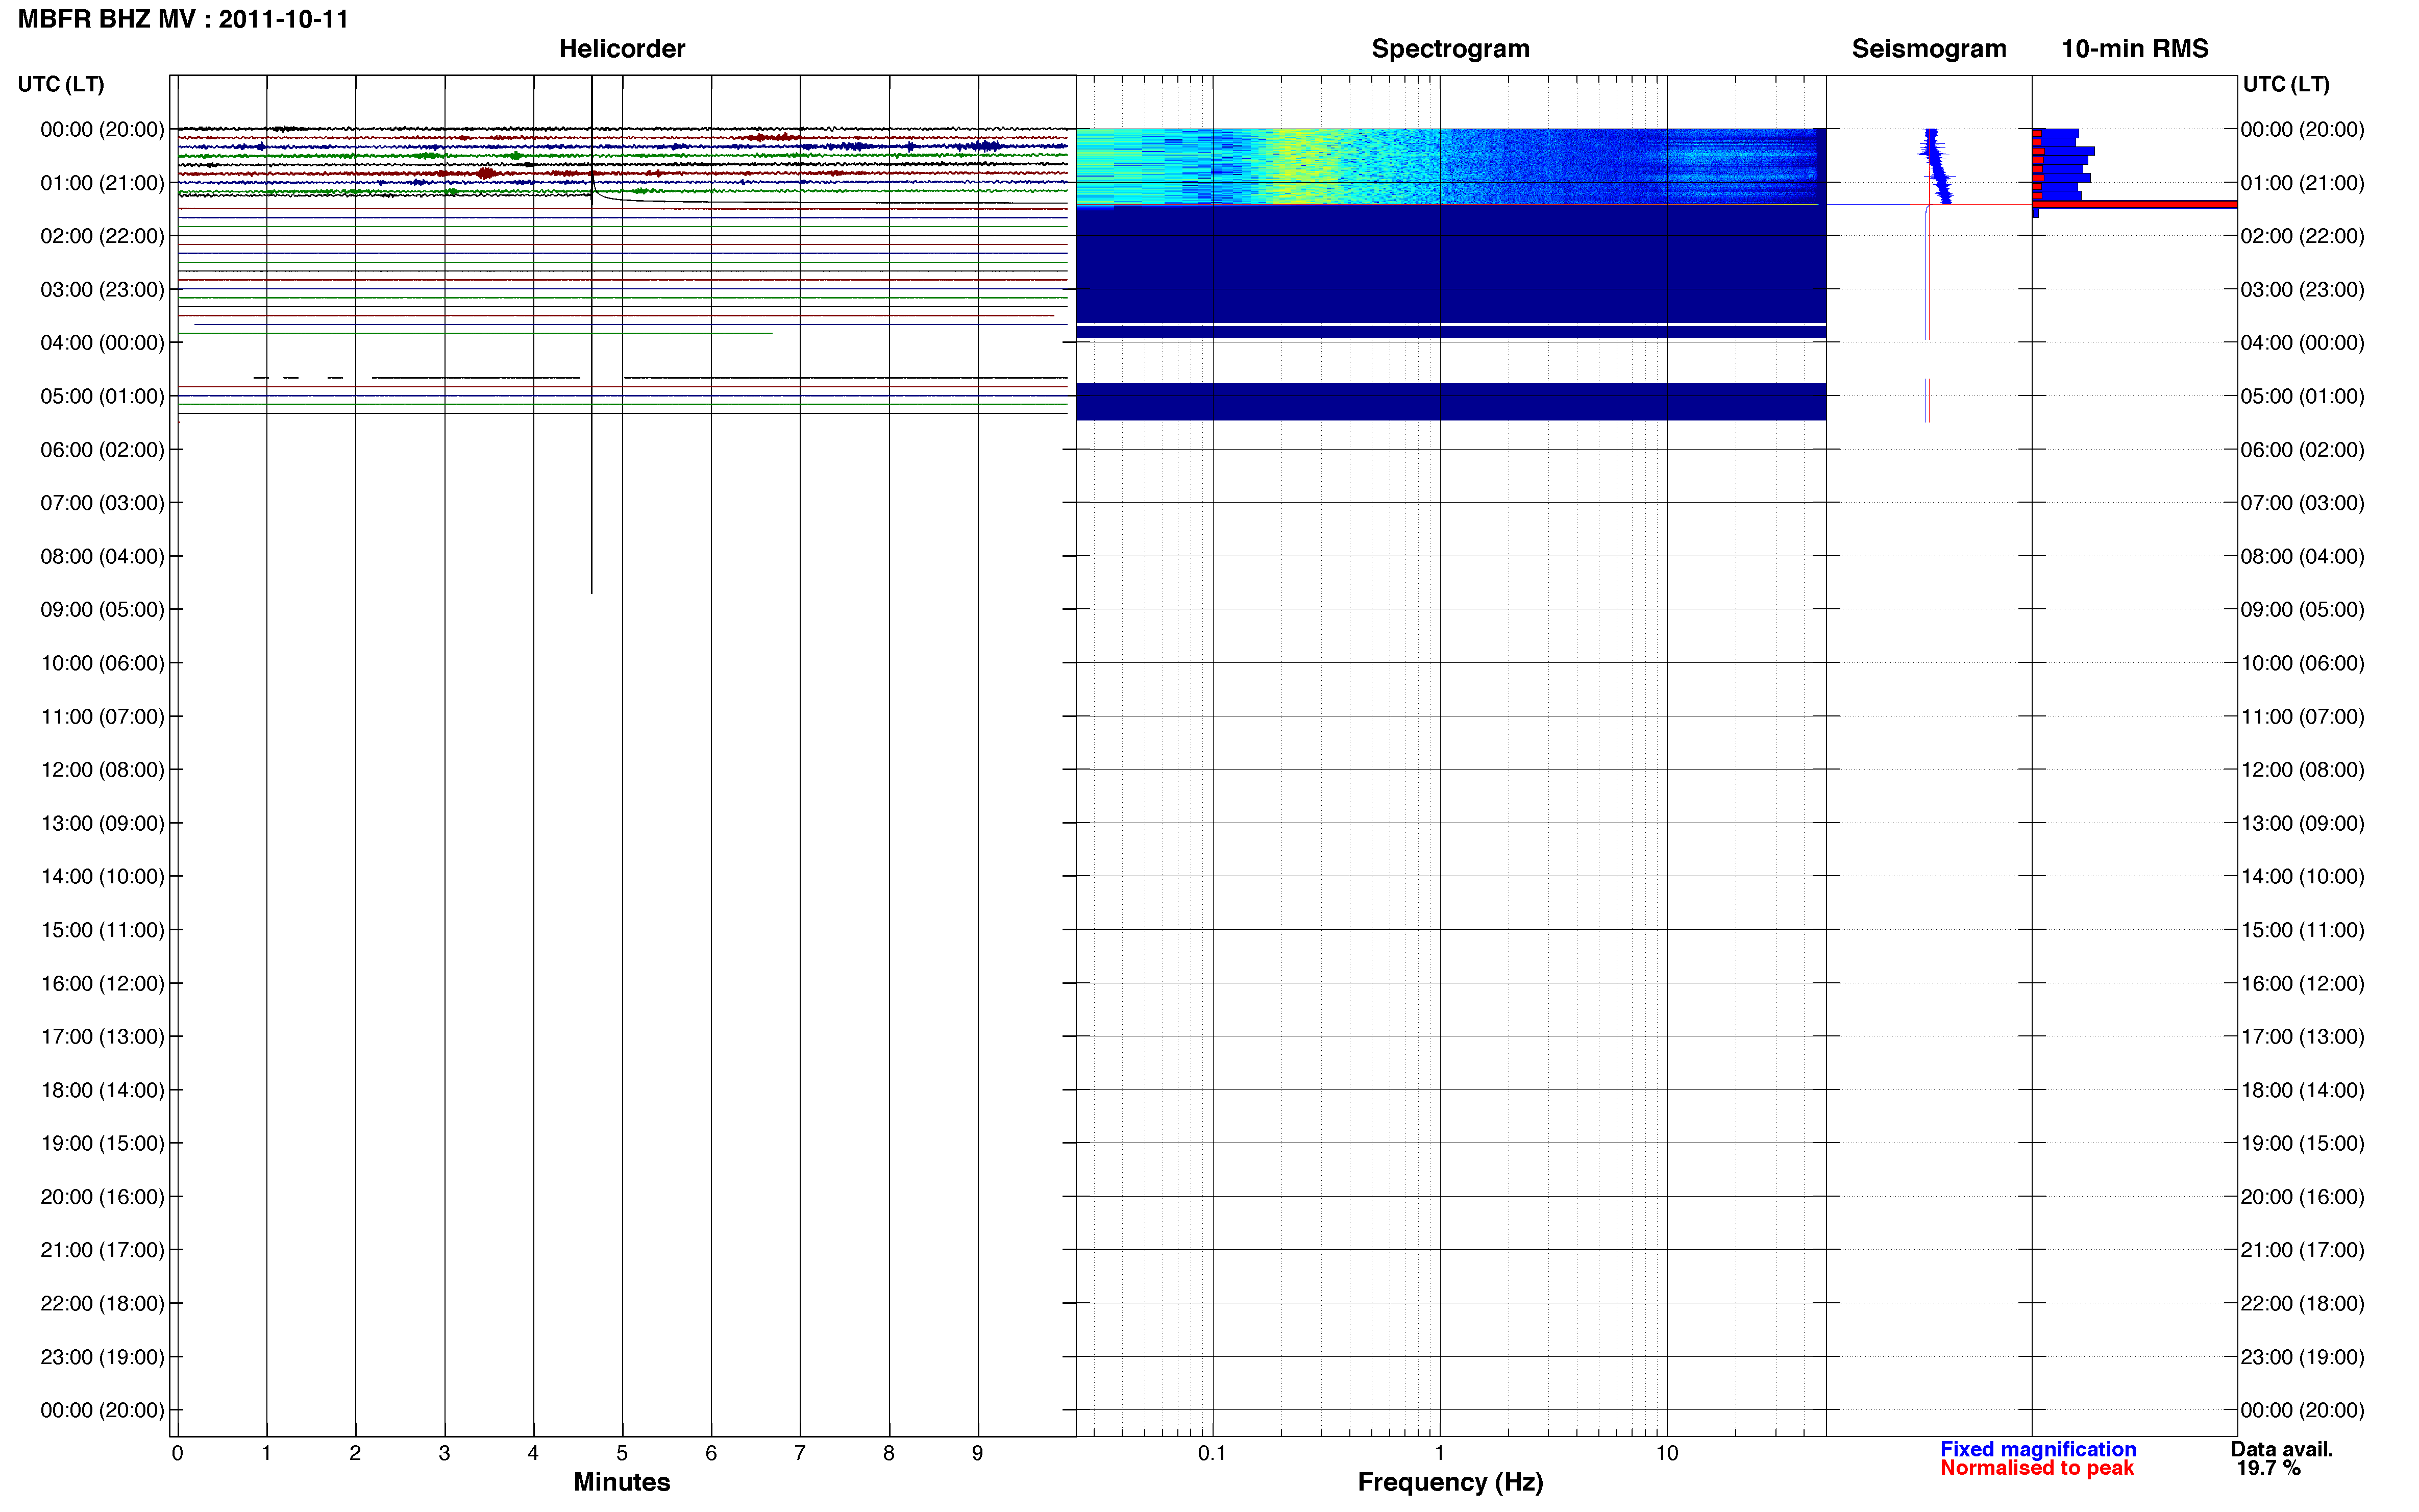Select the Helicorder panel heading

click(x=622, y=49)
